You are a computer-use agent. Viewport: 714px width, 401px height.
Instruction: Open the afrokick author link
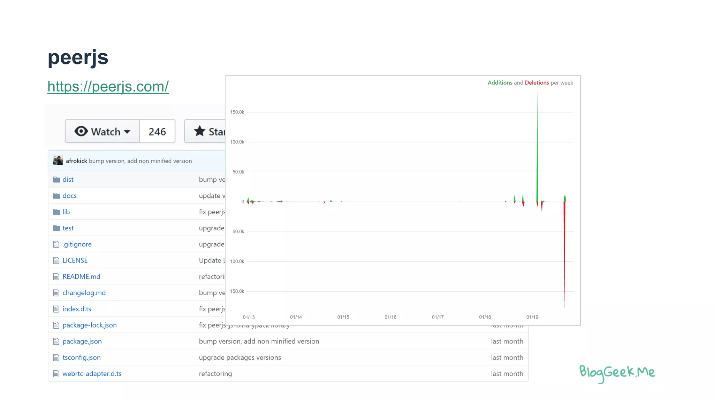(x=76, y=161)
